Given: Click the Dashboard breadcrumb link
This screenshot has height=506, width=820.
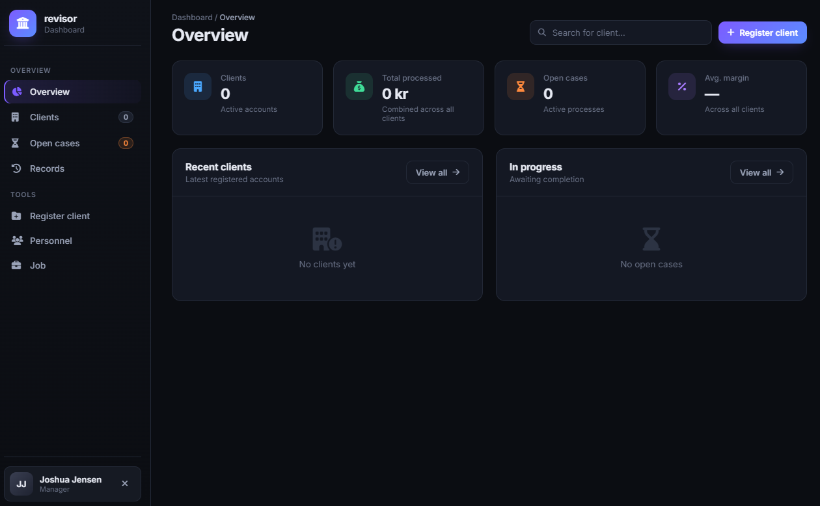Looking at the screenshot, I should pyautogui.click(x=192, y=18).
